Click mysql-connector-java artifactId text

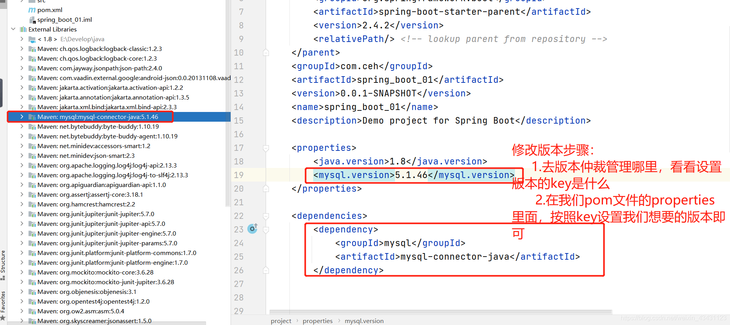[455, 257]
